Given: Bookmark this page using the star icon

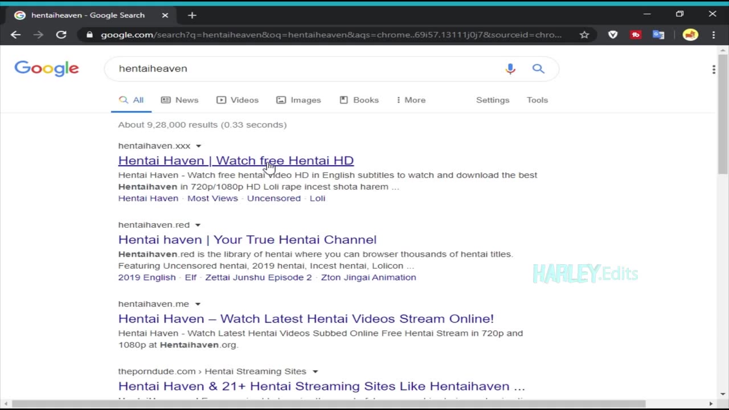Looking at the screenshot, I should (584, 35).
